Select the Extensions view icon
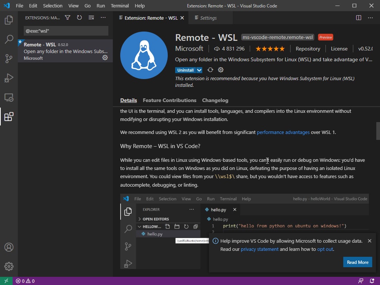The height and width of the screenshot is (285, 380). pos(9,117)
